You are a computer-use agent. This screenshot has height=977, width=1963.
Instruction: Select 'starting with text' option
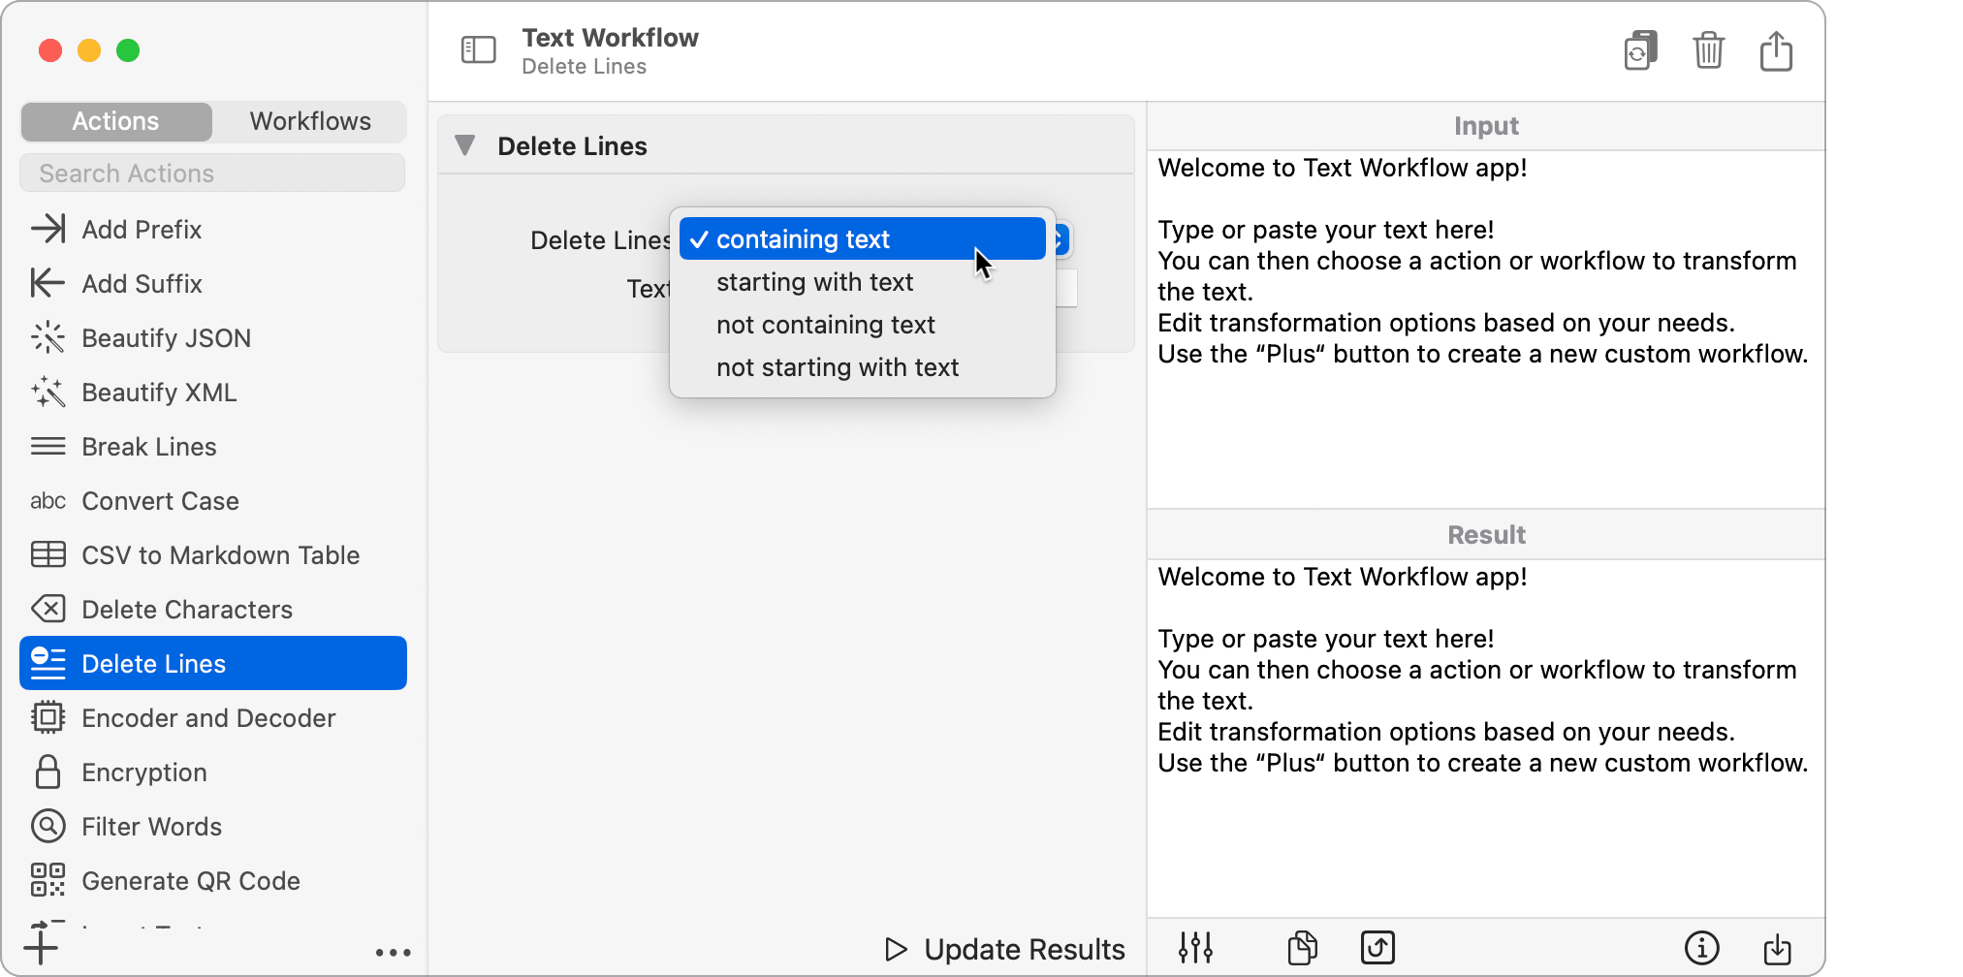pos(863,282)
